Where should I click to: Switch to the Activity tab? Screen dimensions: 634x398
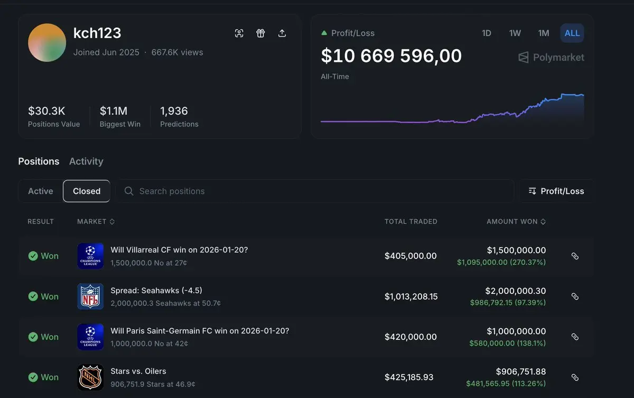click(86, 161)
